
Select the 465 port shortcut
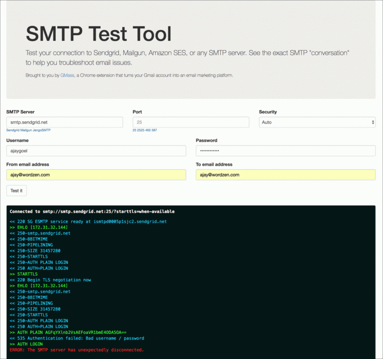pos(148,130)
